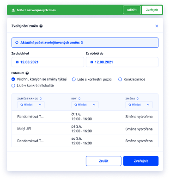This screenshot has height=180, width=170.
Task: Select the Malý Jiří row
Action: (85, 129)
